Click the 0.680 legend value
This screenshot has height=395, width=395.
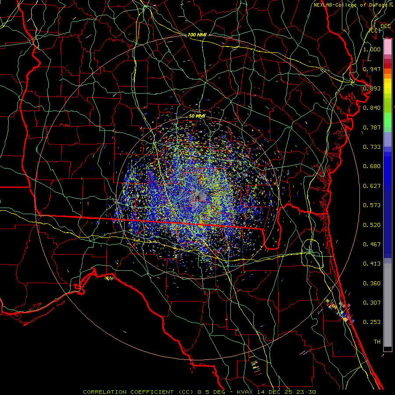pos(372,166)
